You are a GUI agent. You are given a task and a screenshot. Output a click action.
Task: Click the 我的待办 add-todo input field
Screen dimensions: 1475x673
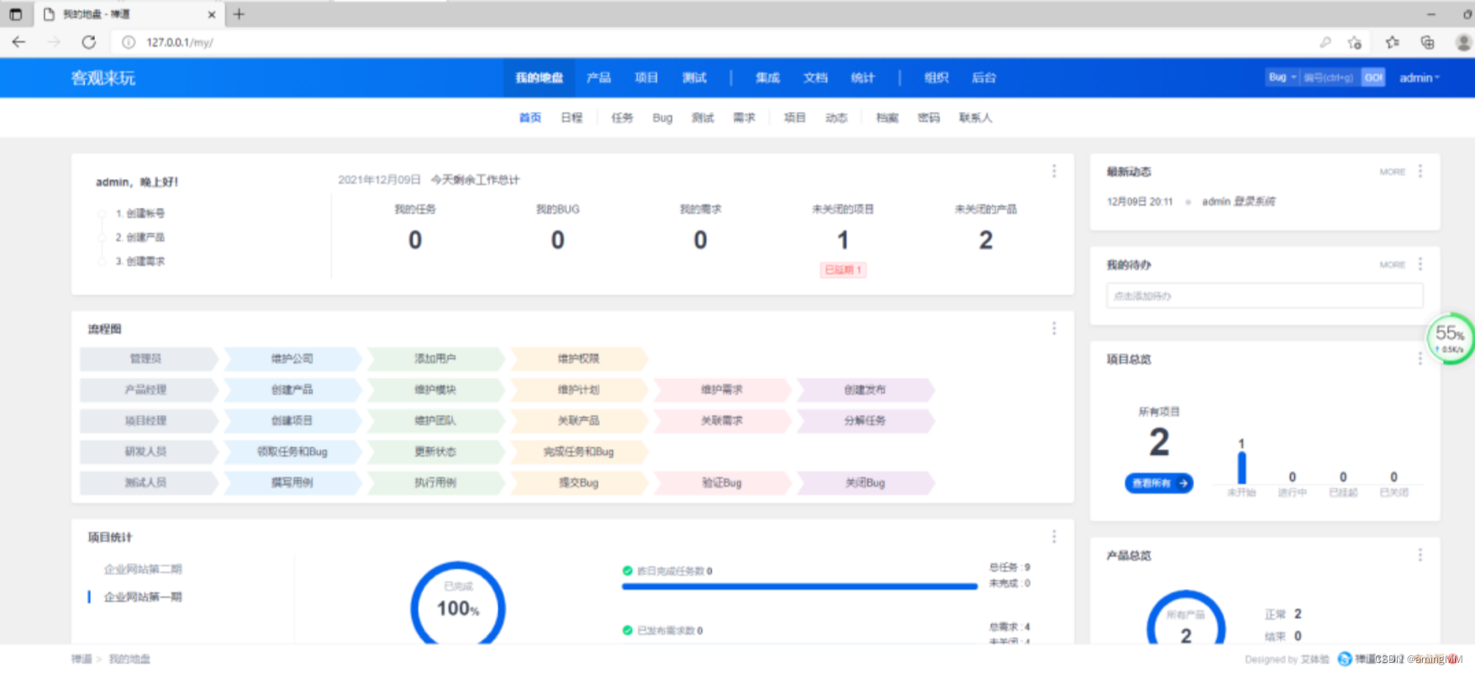pyautogui.click(x=1264, y=296)
